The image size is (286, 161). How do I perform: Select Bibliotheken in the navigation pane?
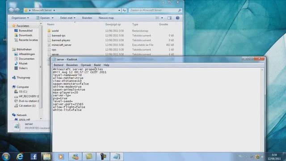coord(24,50)
